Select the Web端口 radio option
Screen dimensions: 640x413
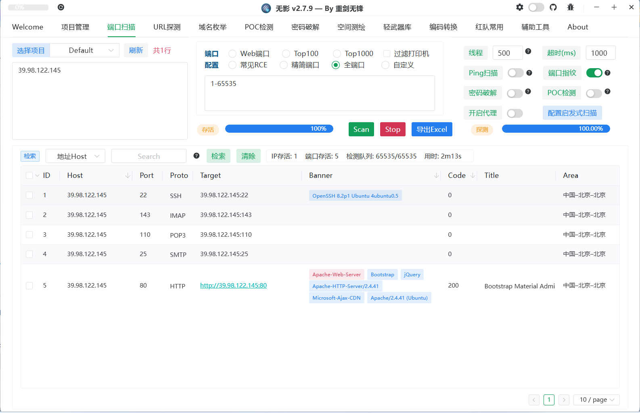coord(232,54)
